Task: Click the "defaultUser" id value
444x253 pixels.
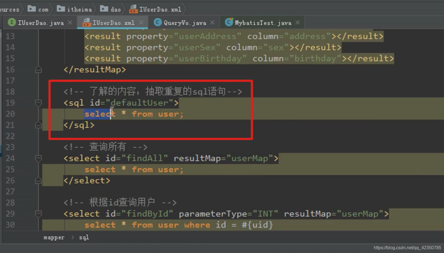Action: (x=139, y=103)
